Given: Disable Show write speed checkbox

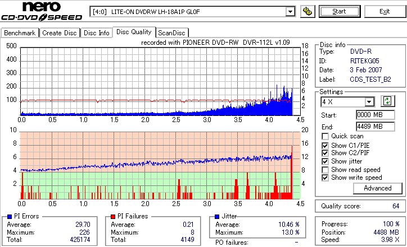Looking at the screenshot, I should 325,178.
